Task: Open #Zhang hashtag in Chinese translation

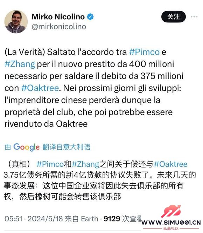Action: 85,164
